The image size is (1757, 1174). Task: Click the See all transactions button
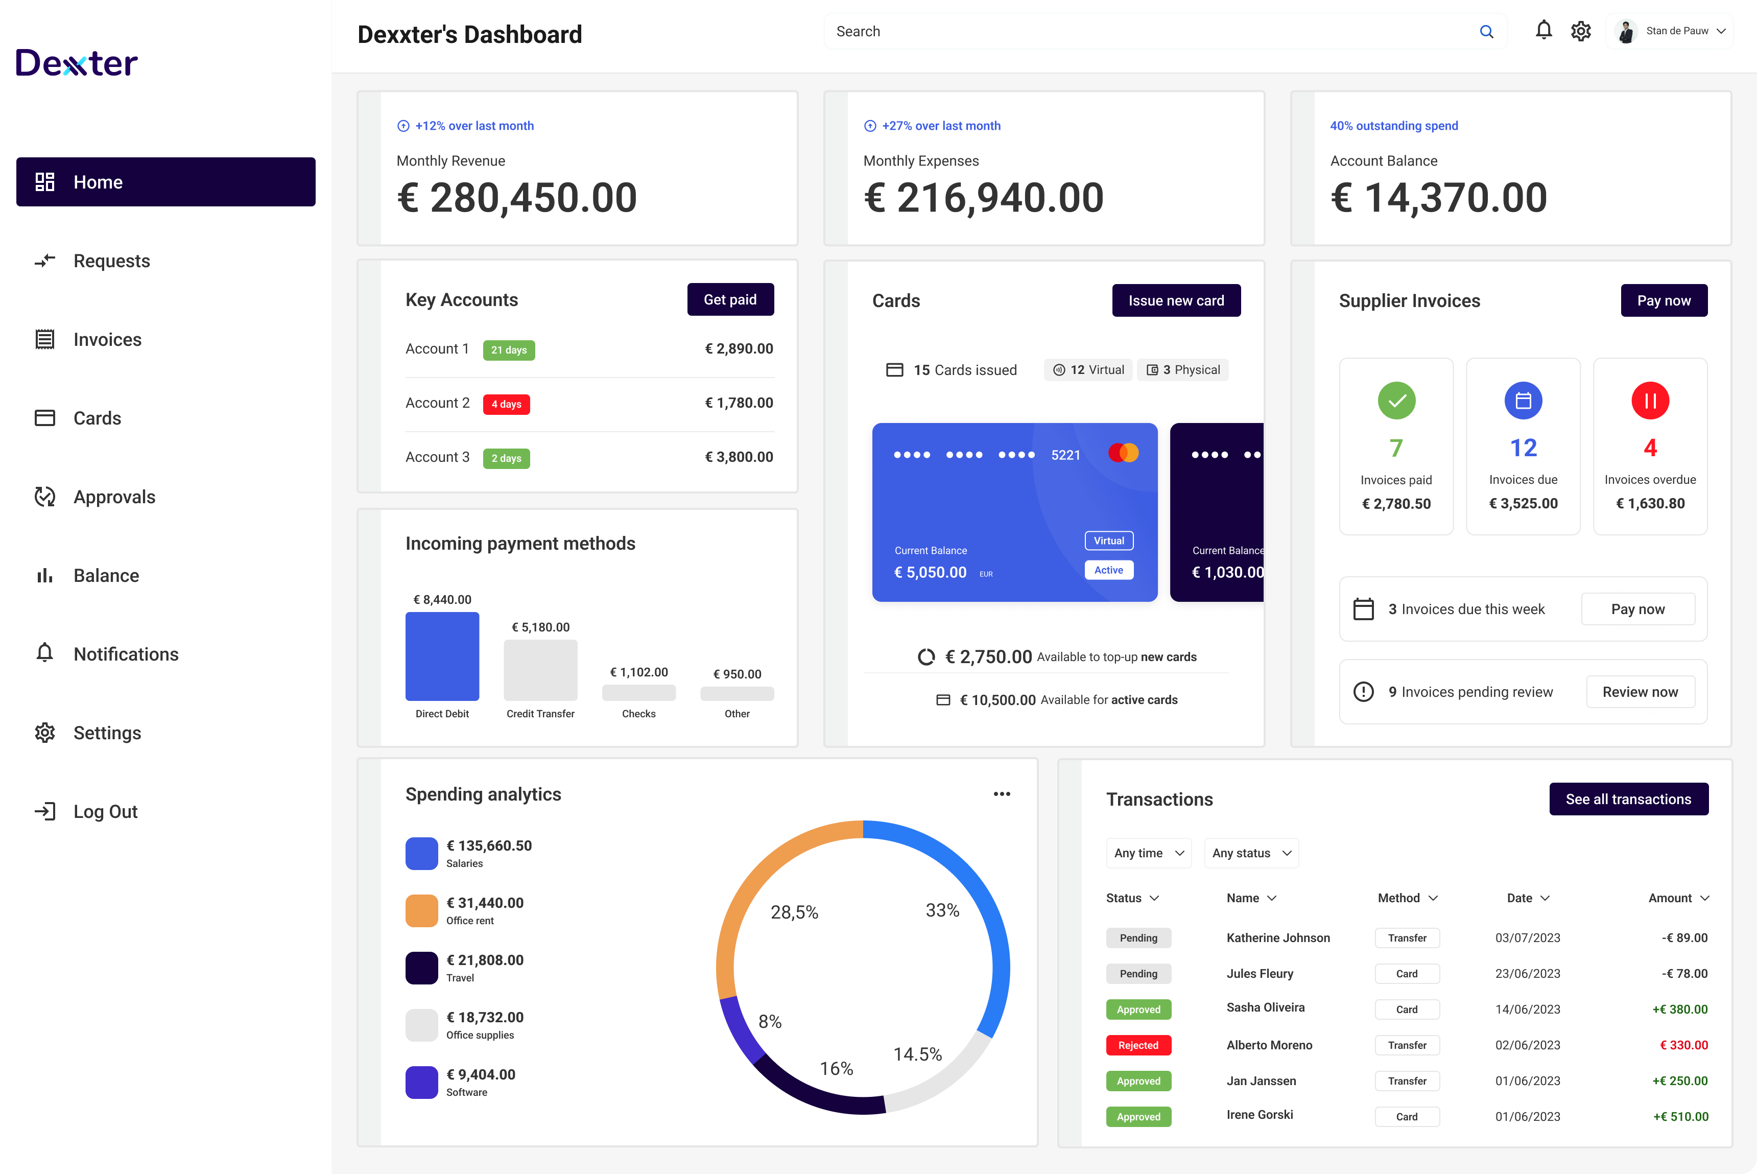coord(1627,799)
